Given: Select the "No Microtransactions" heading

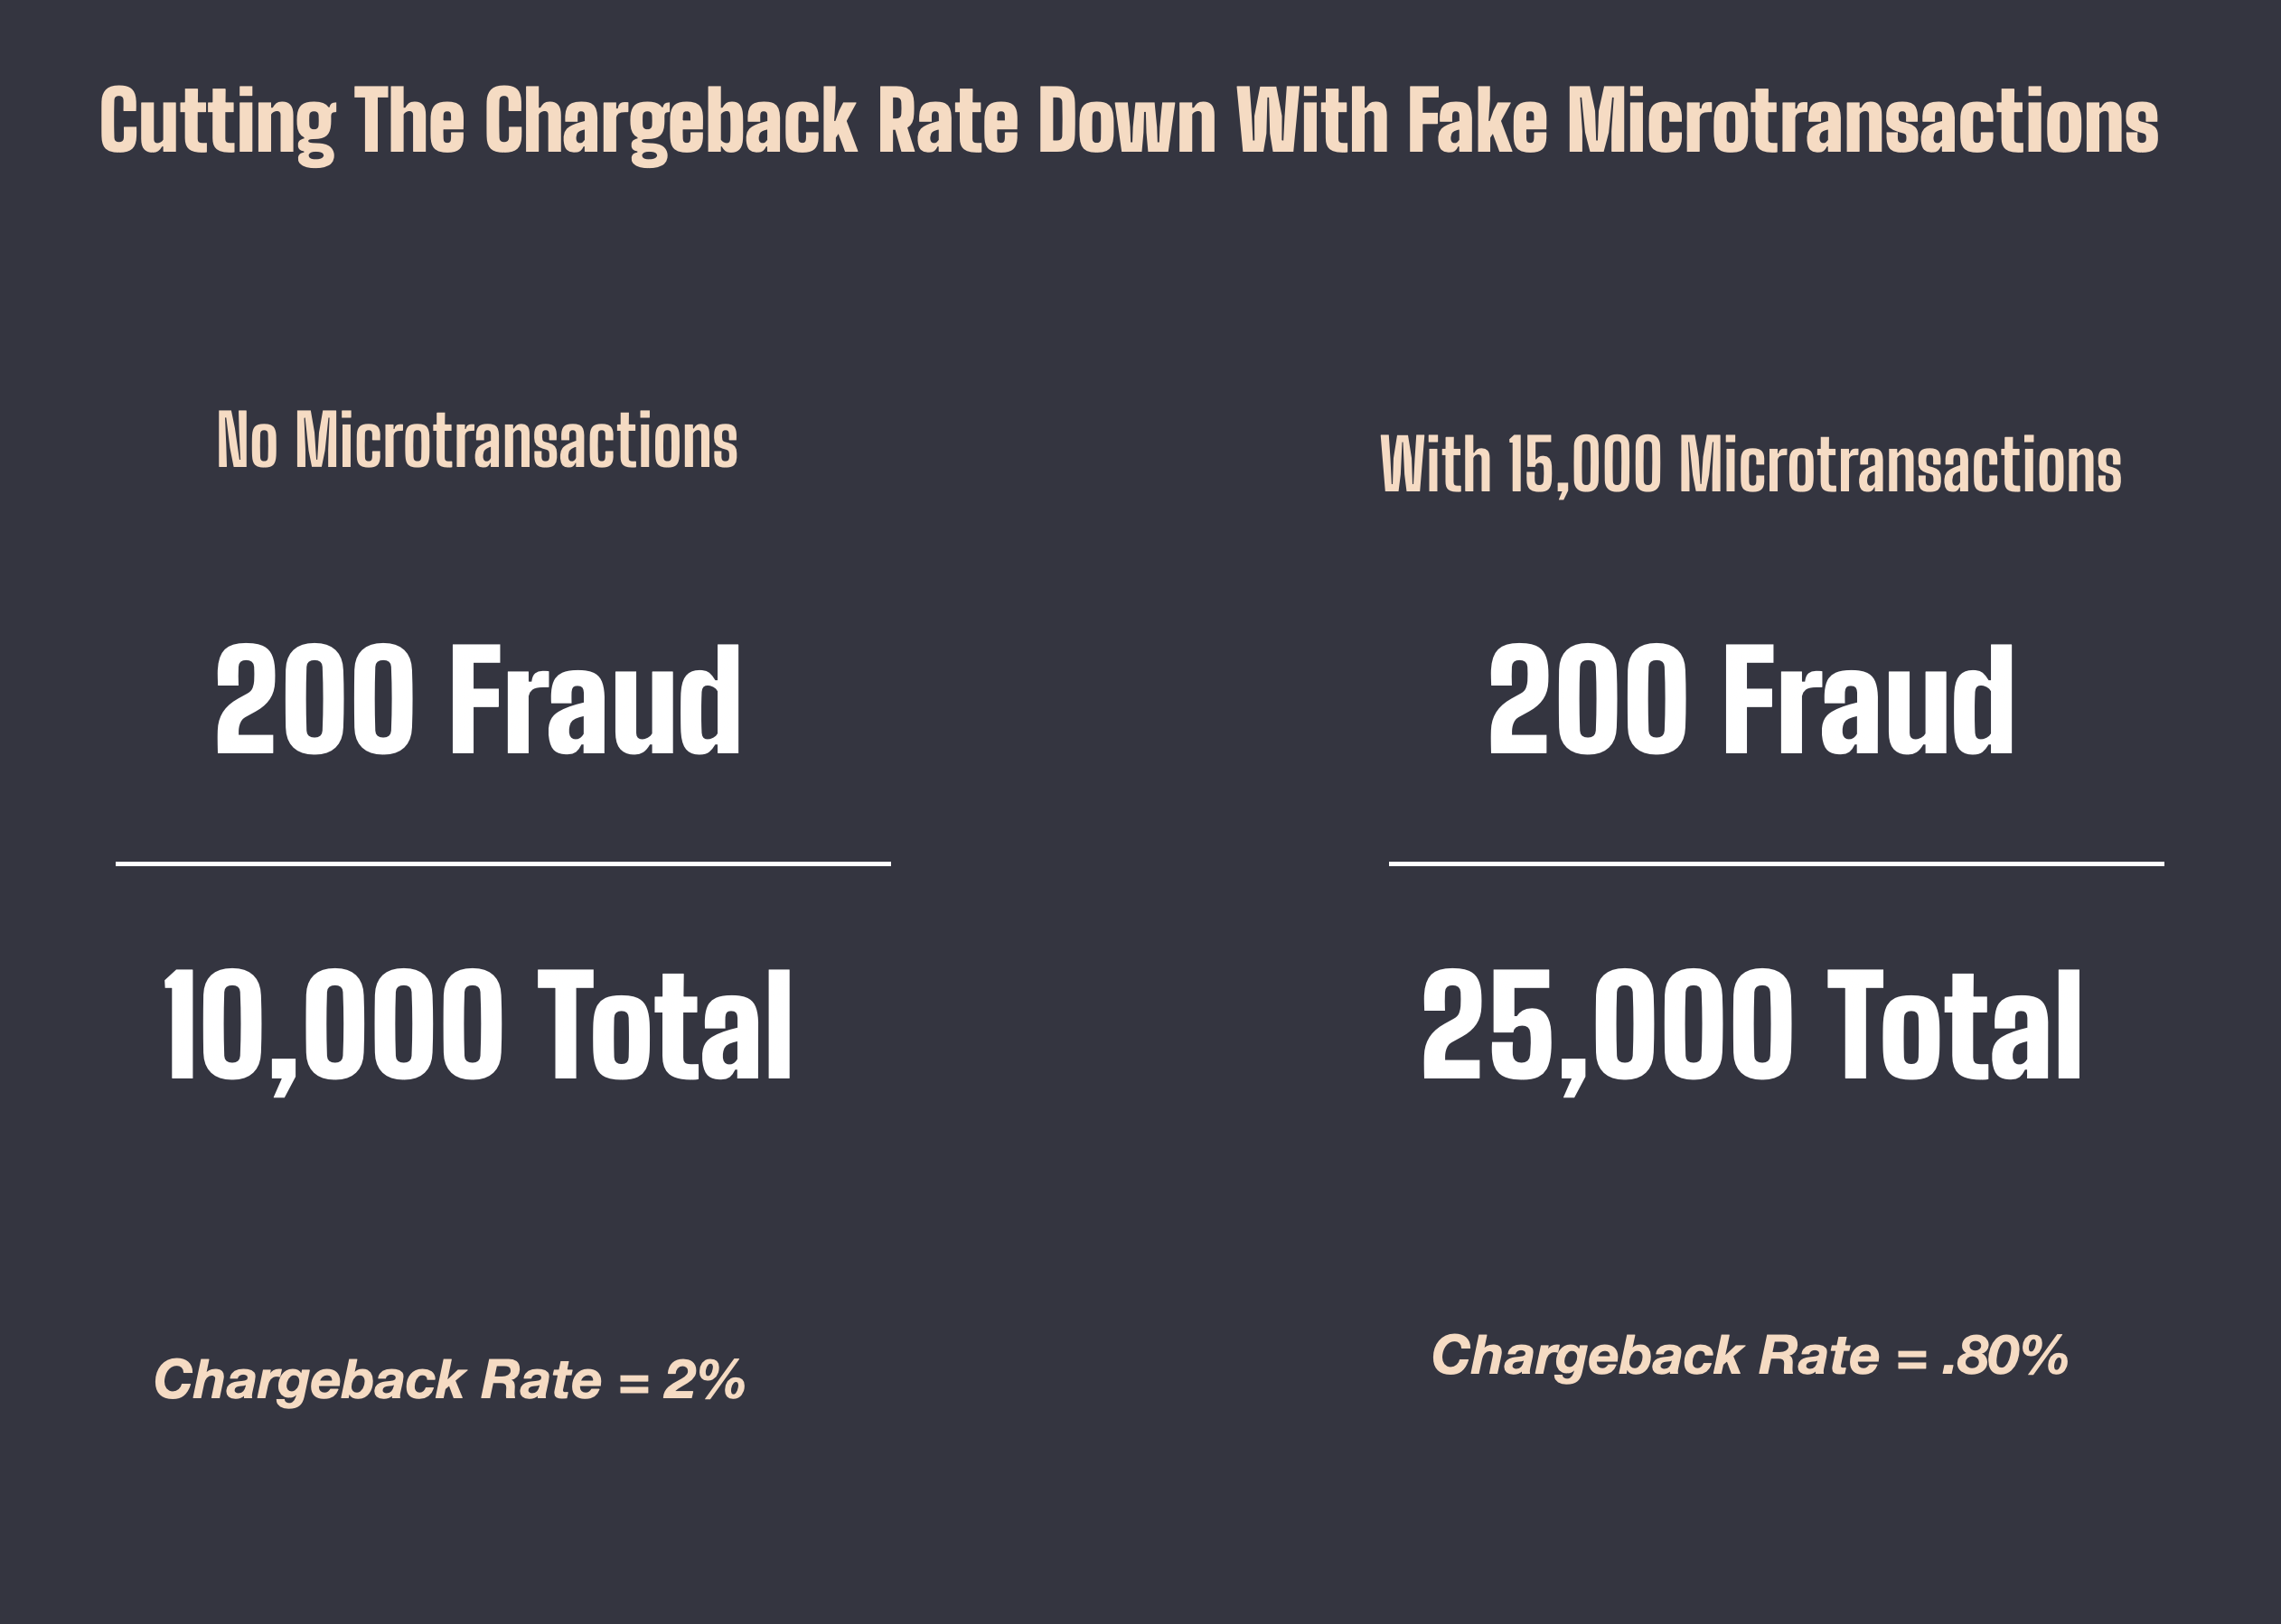Looking at the screenshot, I should click(477, 440).
